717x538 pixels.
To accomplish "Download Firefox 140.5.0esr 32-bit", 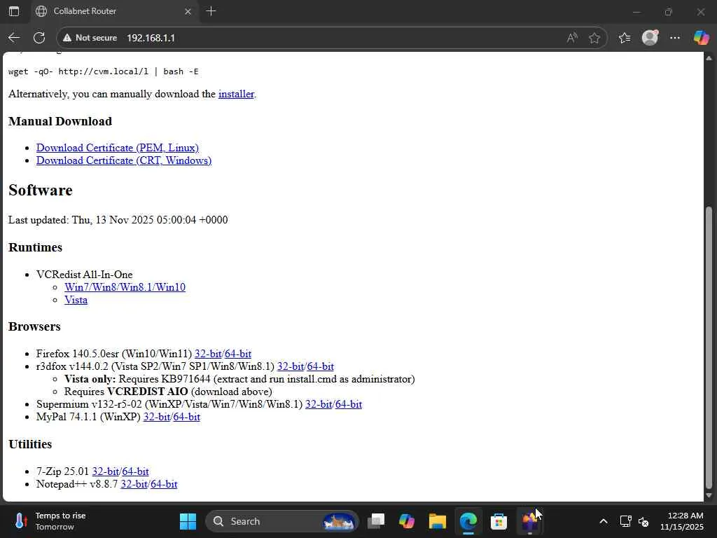I will point(208,354).
